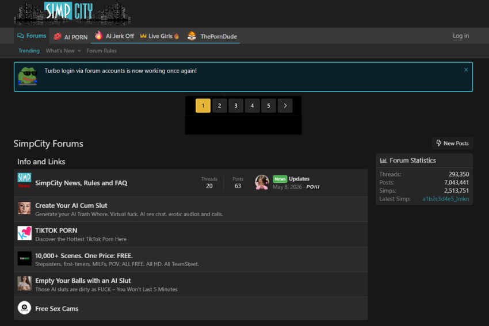489x326 pixels.
Task: Visit ThePornDude nav link
Action: (212, 36)
